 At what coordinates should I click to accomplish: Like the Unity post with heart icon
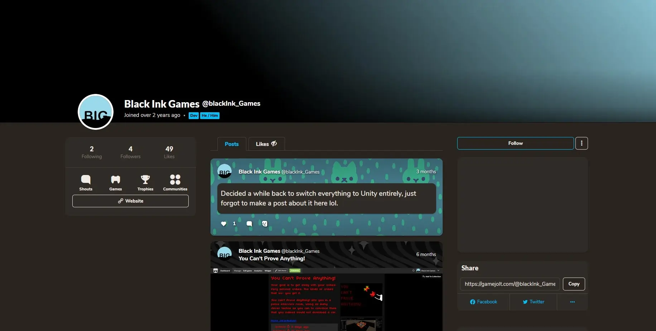click(223, 224)
